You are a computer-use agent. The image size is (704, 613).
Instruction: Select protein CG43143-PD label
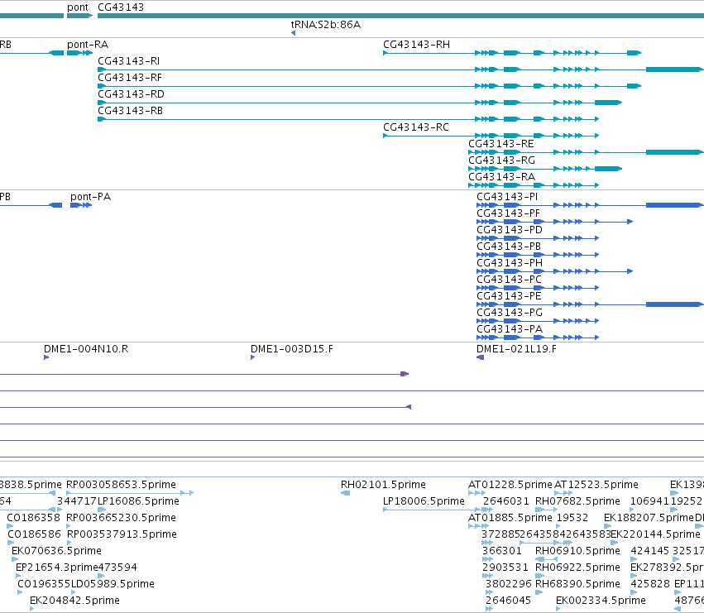510,230
